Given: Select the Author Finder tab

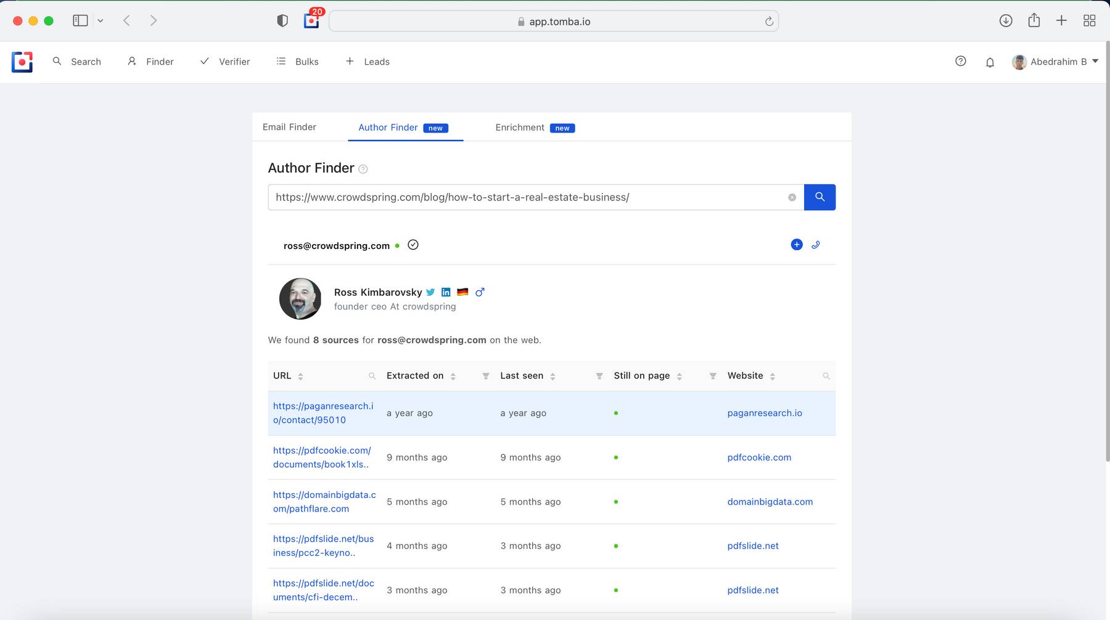Looking at the screenshot, I should click(404, 128).
